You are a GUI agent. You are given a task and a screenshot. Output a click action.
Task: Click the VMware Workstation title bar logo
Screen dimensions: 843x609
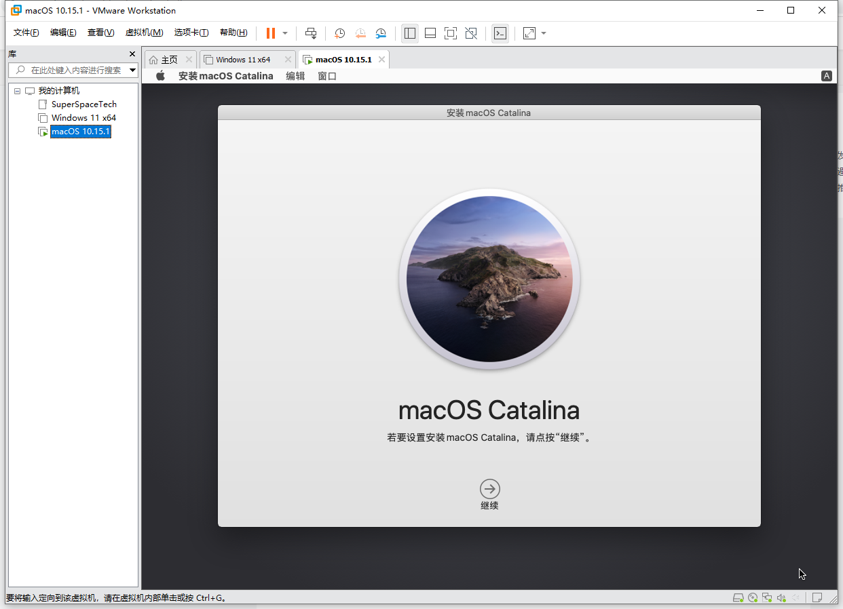pyautogui.click(x=16, y=10)
